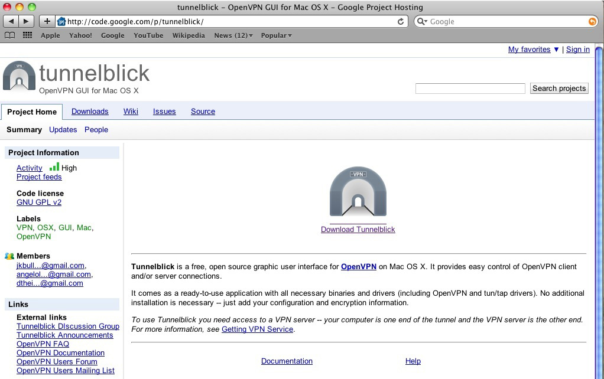Select the Summary sub-tab
The image size is (604, 379).
(x=24, y=130)
